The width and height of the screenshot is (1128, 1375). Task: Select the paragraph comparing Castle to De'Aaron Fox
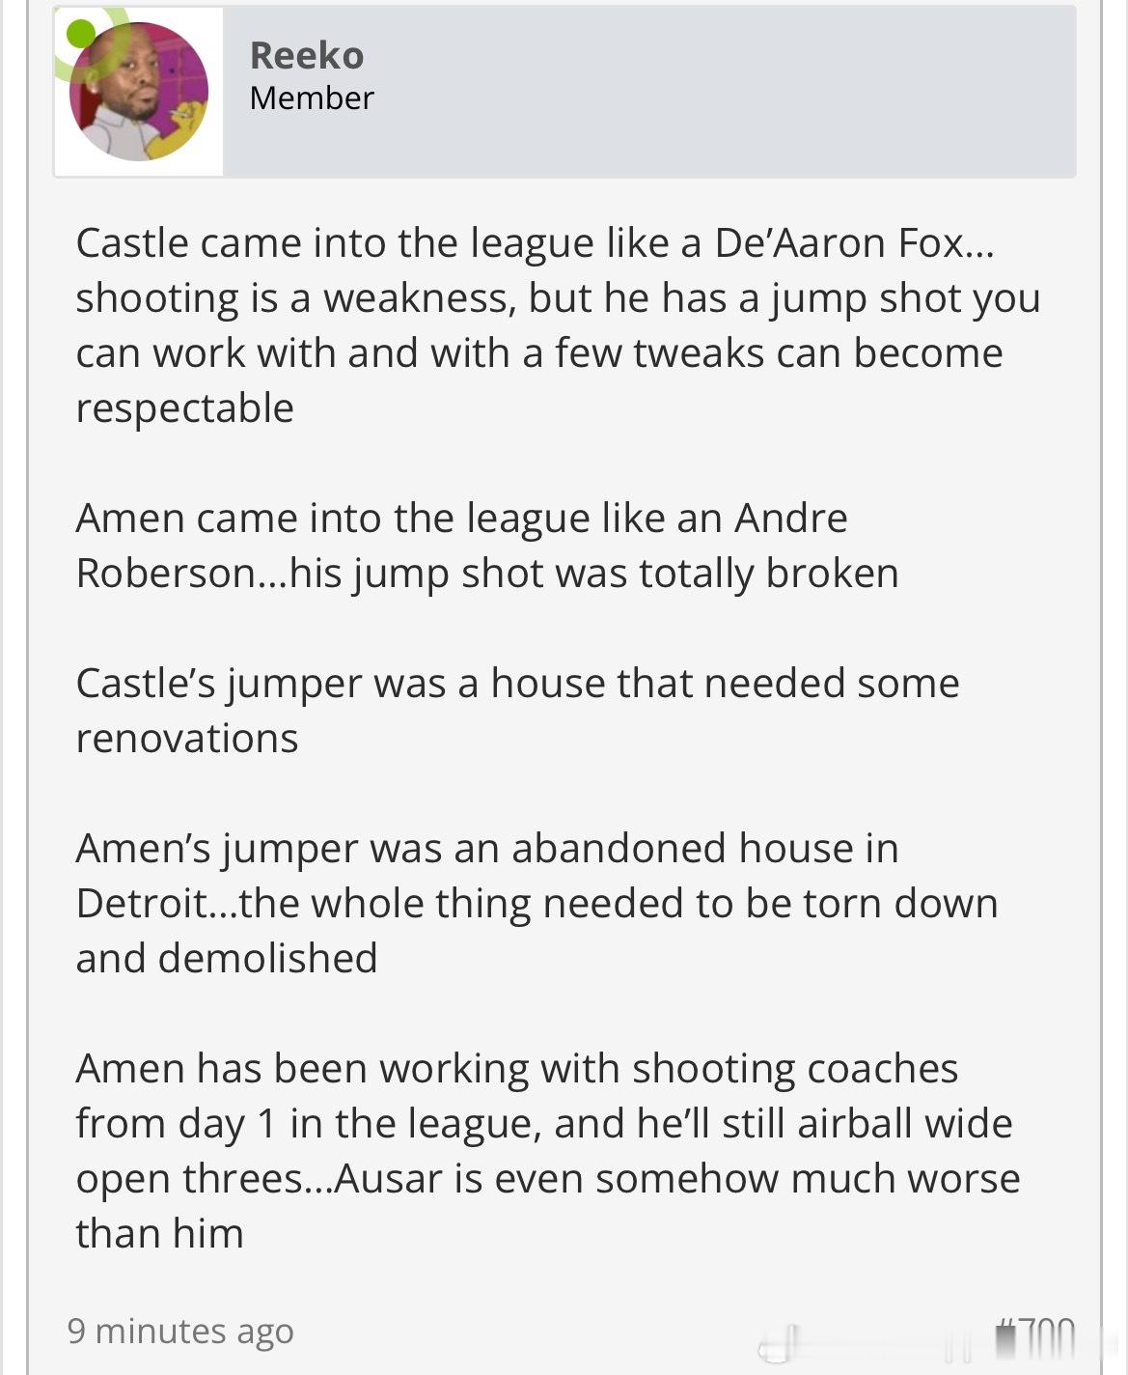pos(558,325)
